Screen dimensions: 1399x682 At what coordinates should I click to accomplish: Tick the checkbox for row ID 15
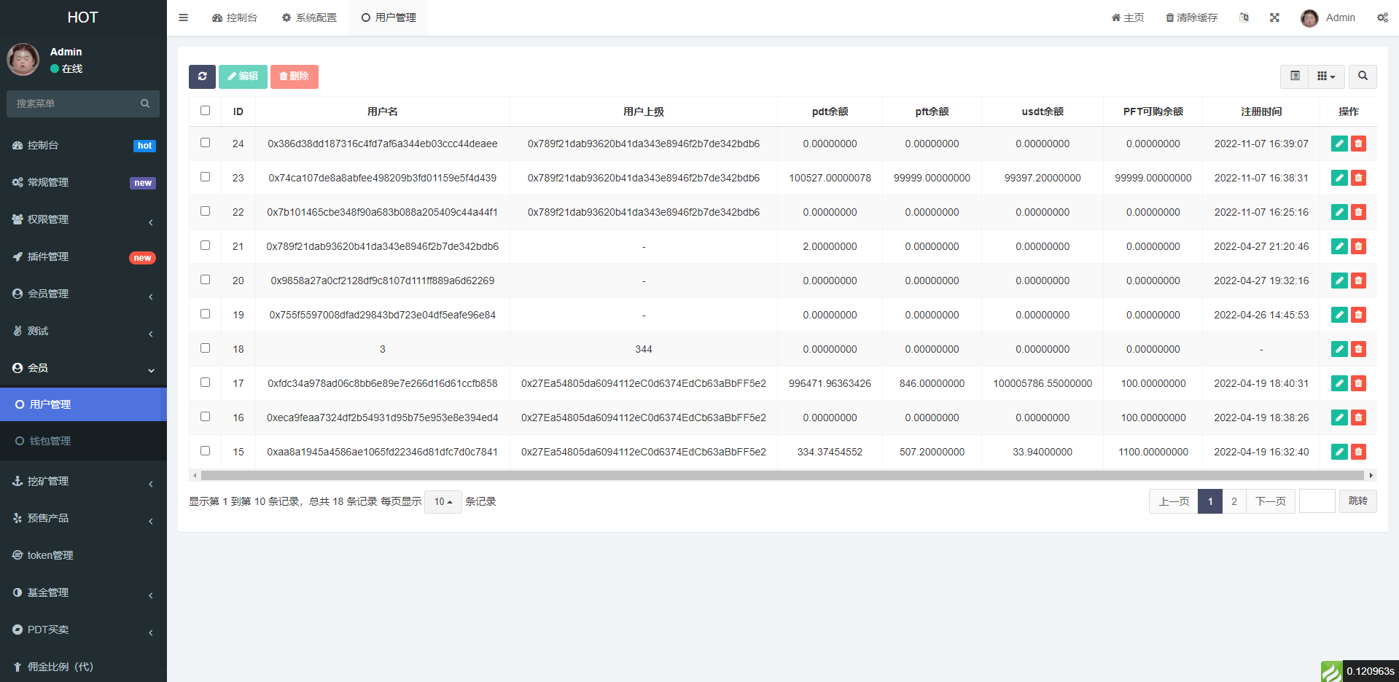(x=205, y=451)
